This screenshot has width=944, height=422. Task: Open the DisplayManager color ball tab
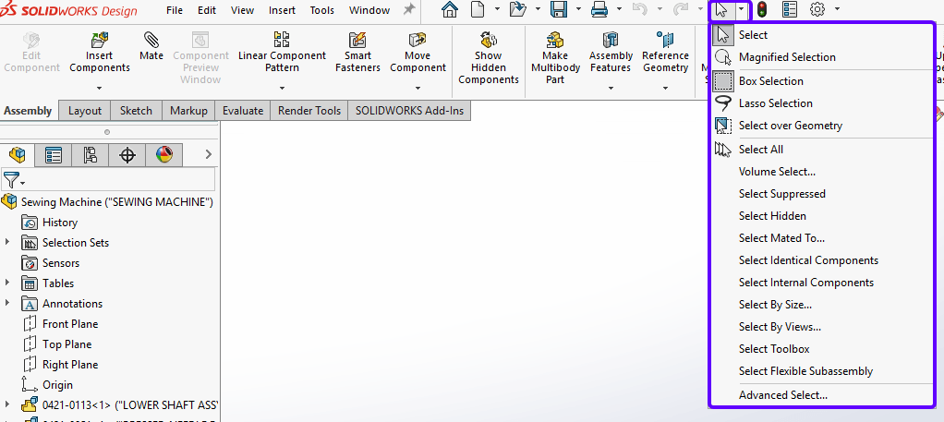(163, 155)
